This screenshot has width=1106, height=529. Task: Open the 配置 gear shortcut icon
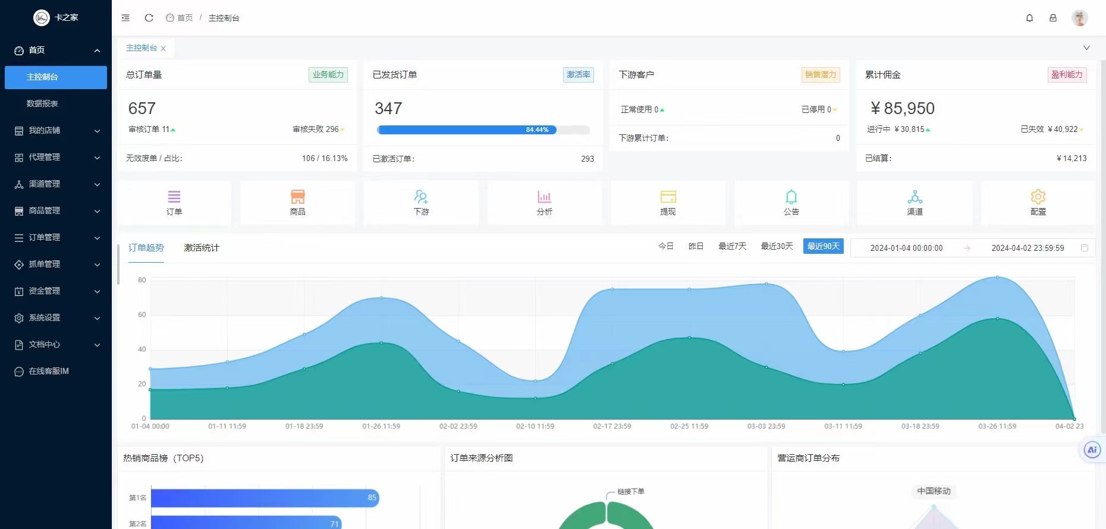[x=1038, y=196]
